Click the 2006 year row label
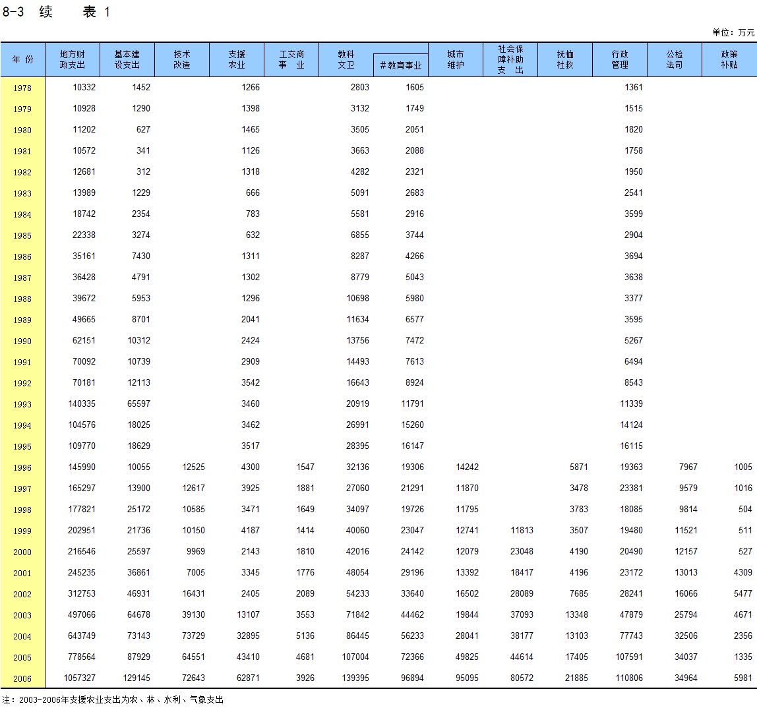The width and height of the screenshot is (757, 710). coord(22,678)
